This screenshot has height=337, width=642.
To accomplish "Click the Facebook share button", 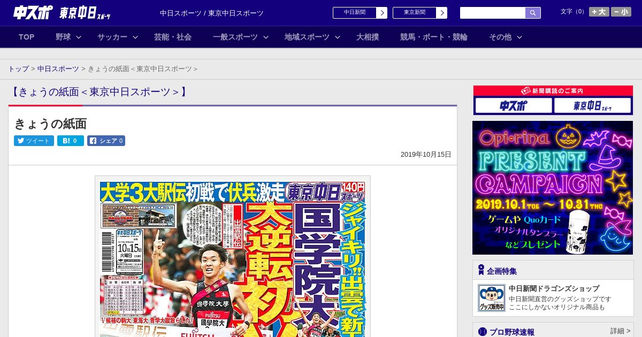I will click(x=106, y=141).
